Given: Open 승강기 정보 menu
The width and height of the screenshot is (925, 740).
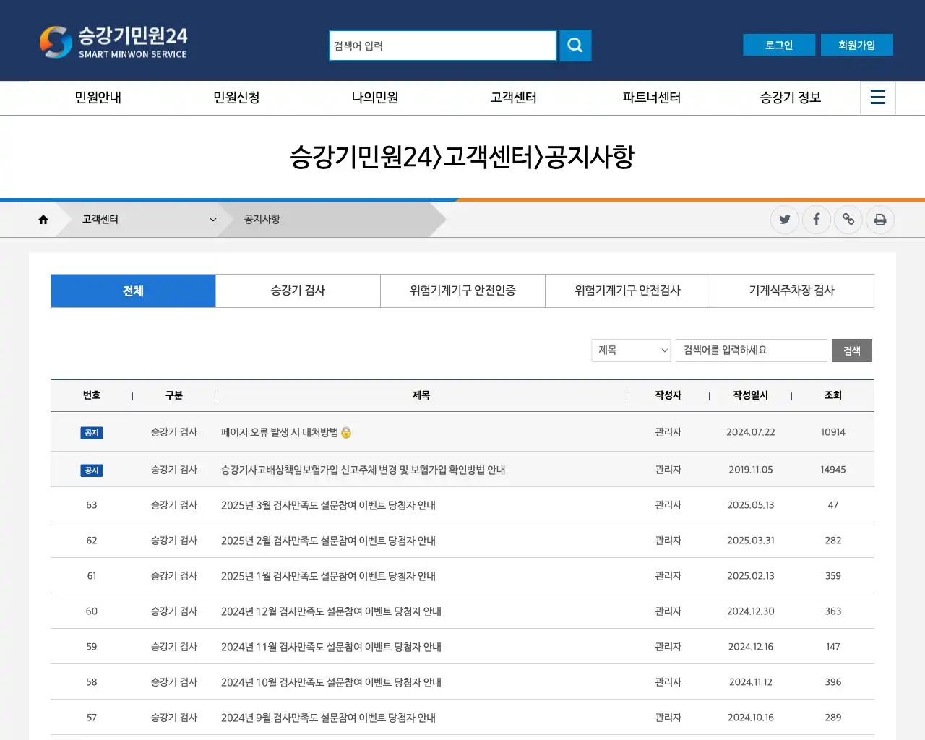Looking at the screenshot, I should coord(791,98).
